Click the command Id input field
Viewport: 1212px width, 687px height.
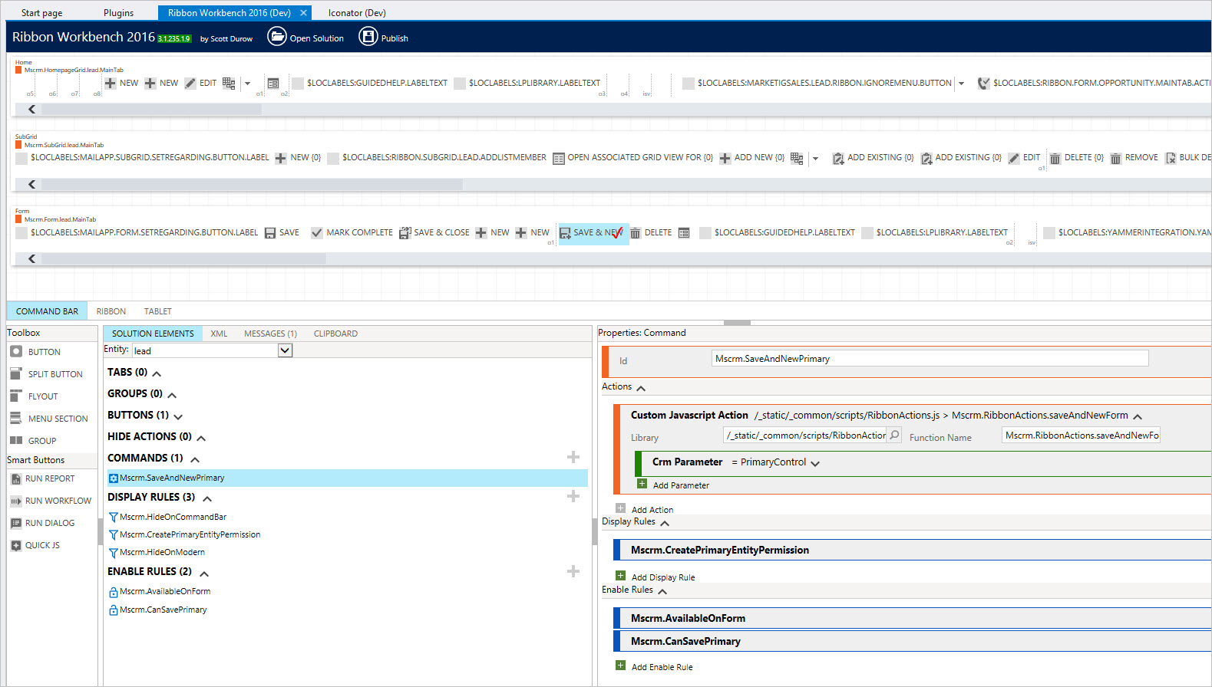click(x=930, y=359)
